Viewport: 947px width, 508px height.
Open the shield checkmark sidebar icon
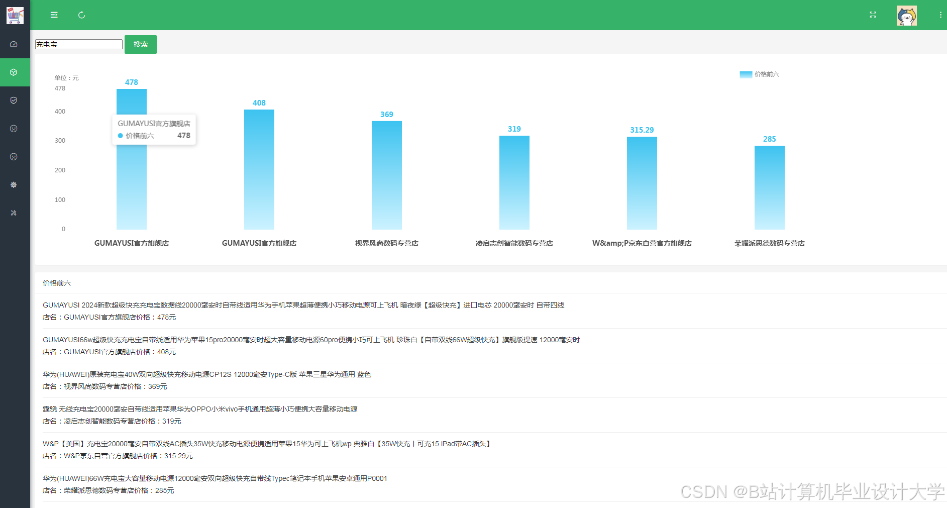click(x=14, y=100)
